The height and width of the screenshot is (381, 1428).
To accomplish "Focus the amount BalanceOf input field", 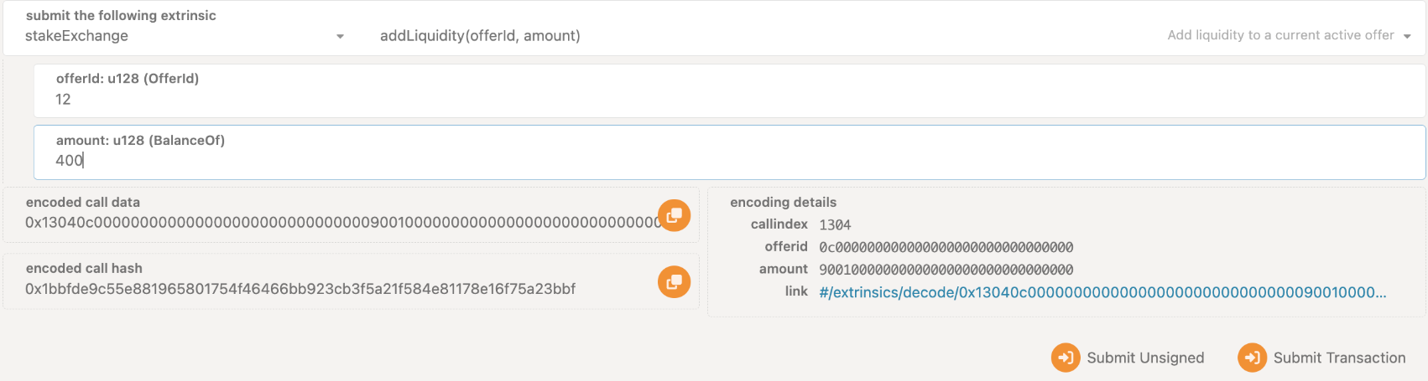I will 729,152.
